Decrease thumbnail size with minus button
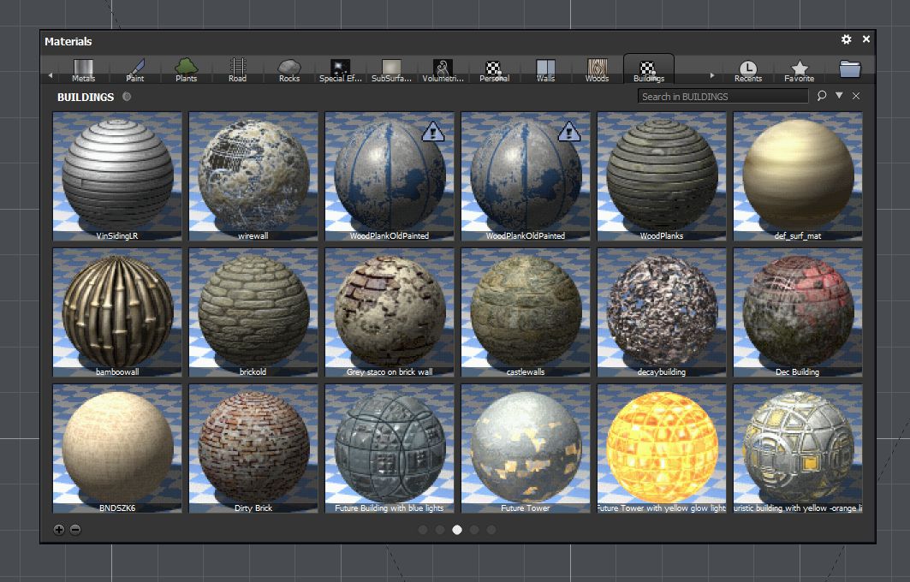Viewport: 910px width, 582px height. click(75, 530)
